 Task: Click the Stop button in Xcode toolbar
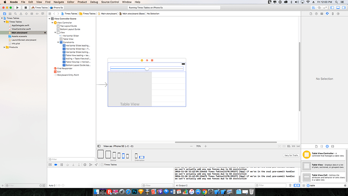(x=26, y=8)
